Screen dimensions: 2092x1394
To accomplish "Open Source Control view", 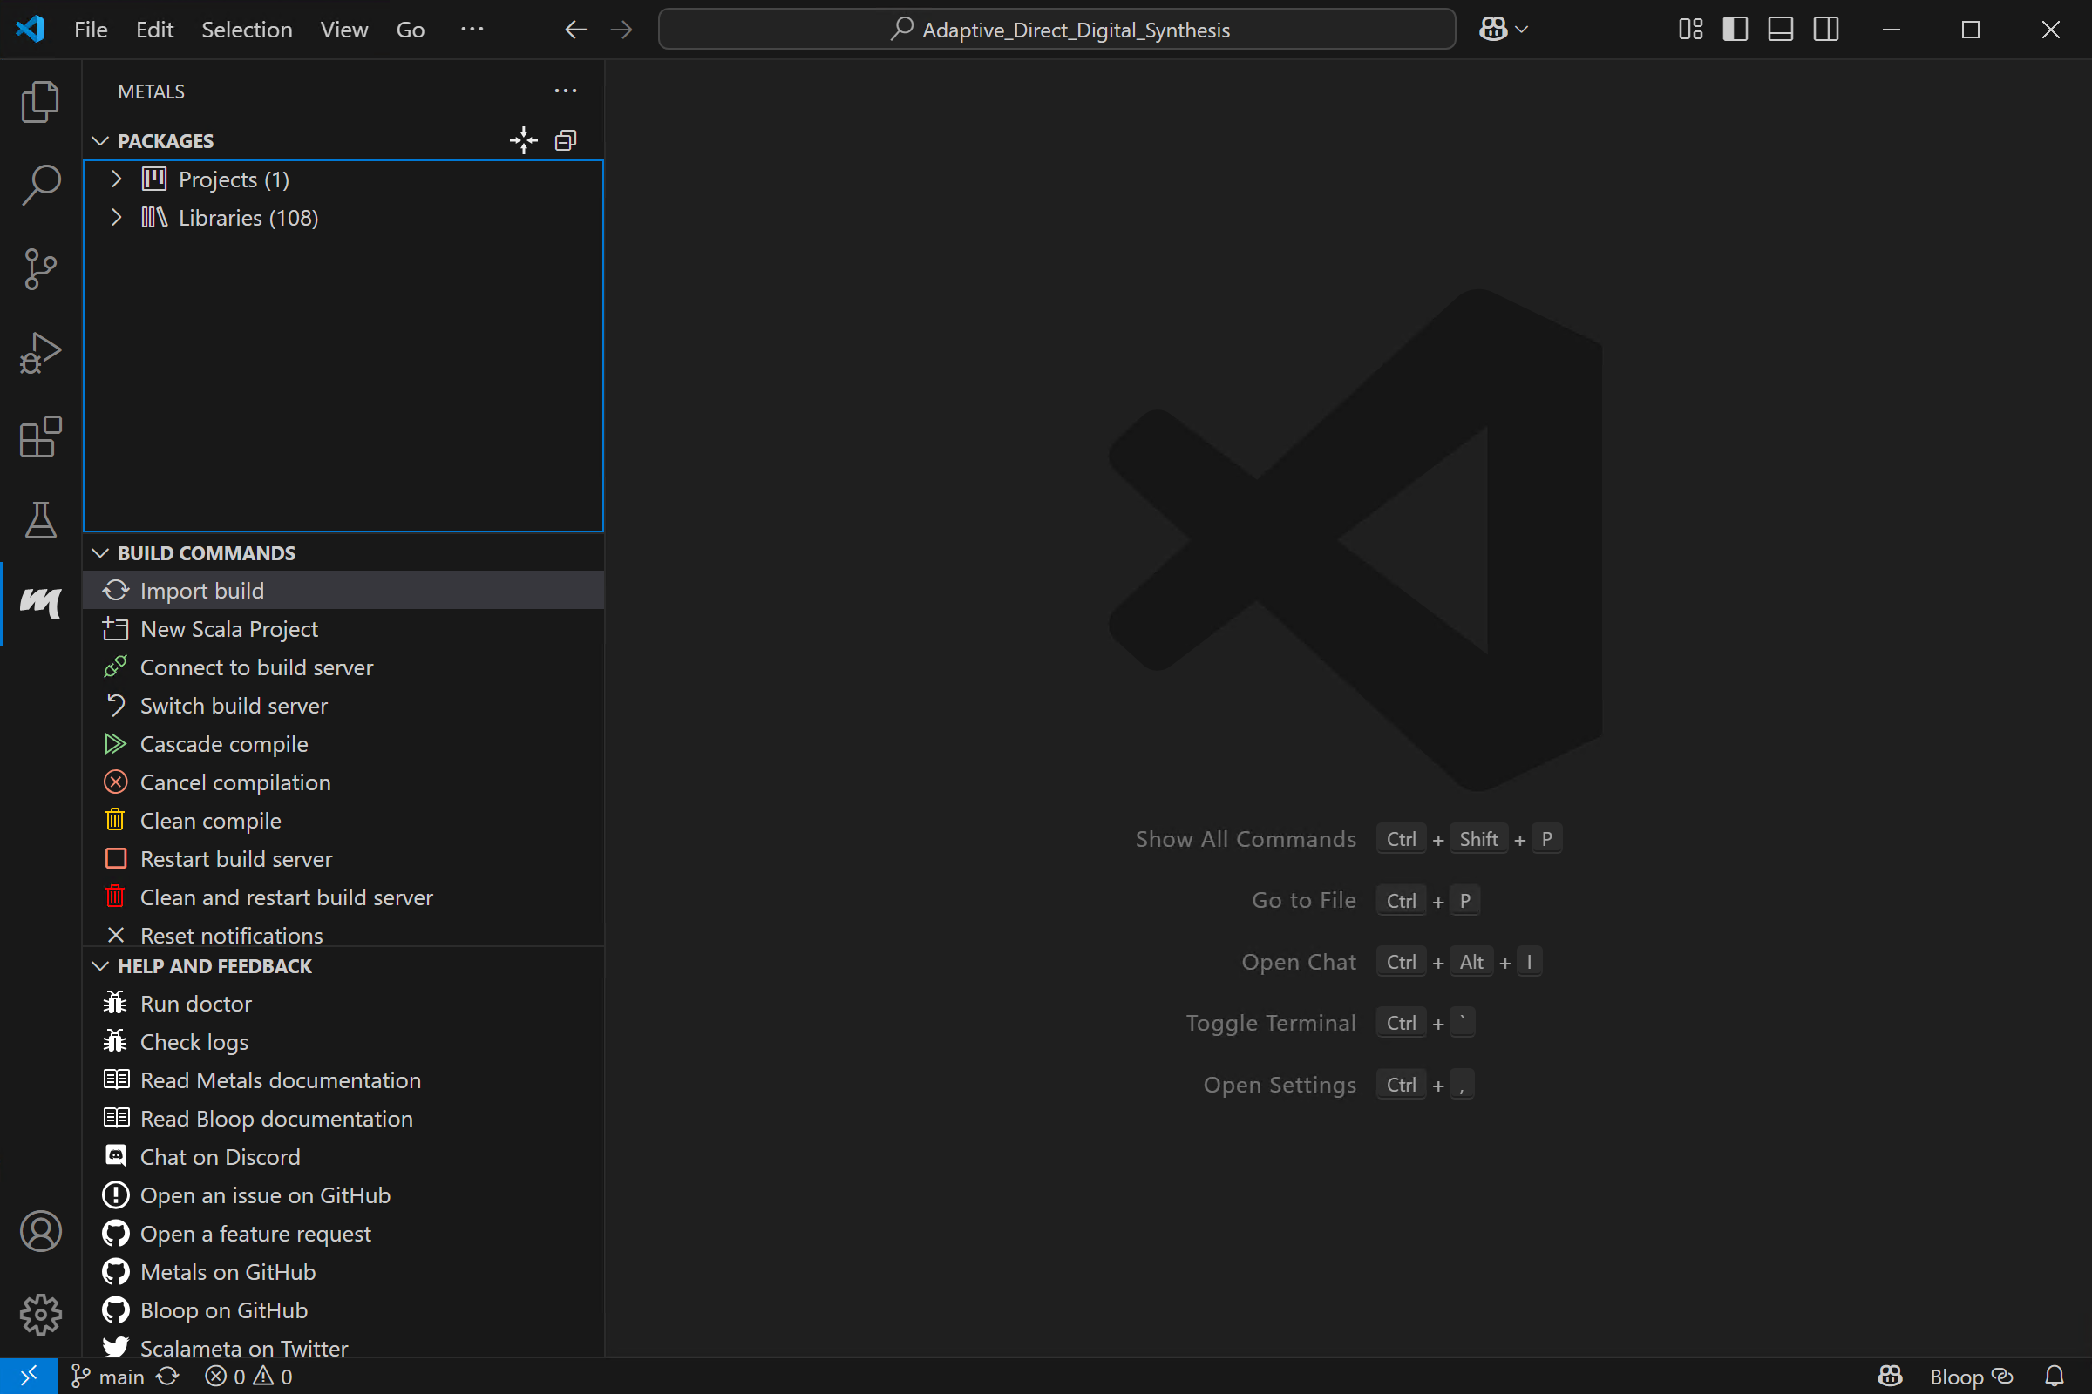I will [x=40, y=268].
